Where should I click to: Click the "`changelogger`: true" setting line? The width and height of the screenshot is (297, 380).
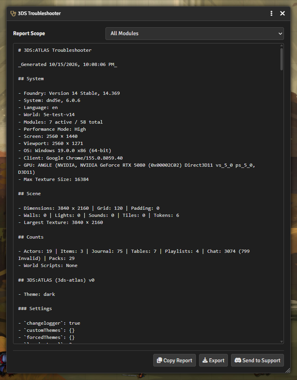point(49,323)
